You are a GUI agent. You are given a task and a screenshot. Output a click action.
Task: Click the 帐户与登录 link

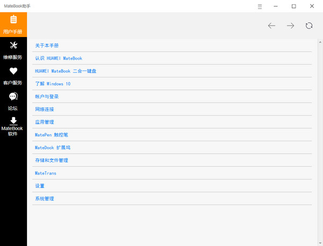[x=47, y=97]
